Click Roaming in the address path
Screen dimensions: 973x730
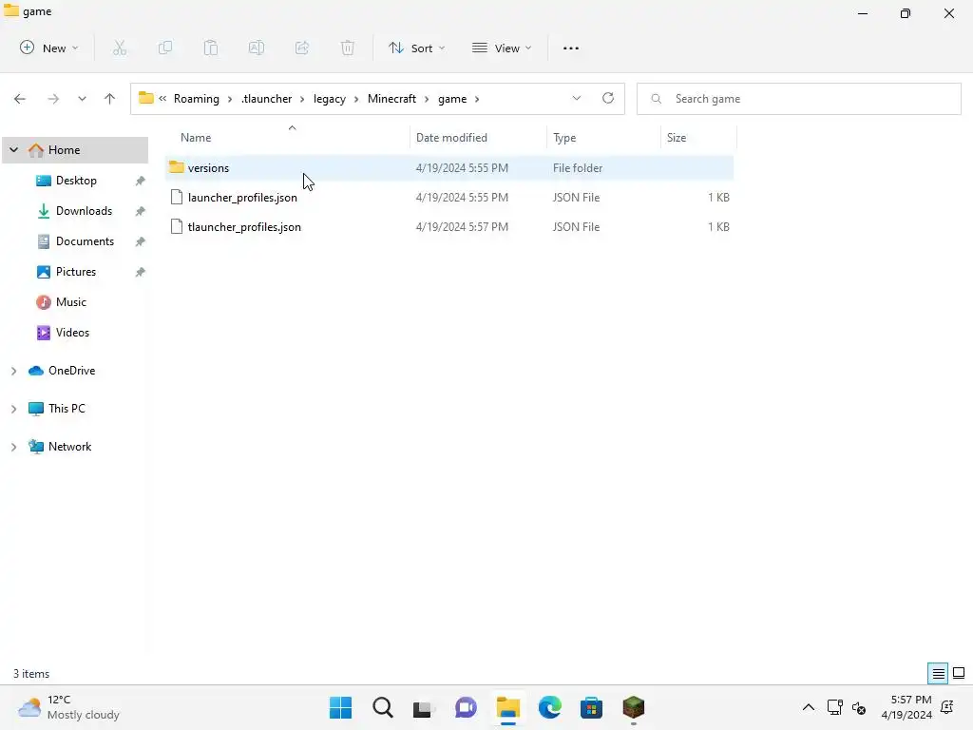coord(196,99)
